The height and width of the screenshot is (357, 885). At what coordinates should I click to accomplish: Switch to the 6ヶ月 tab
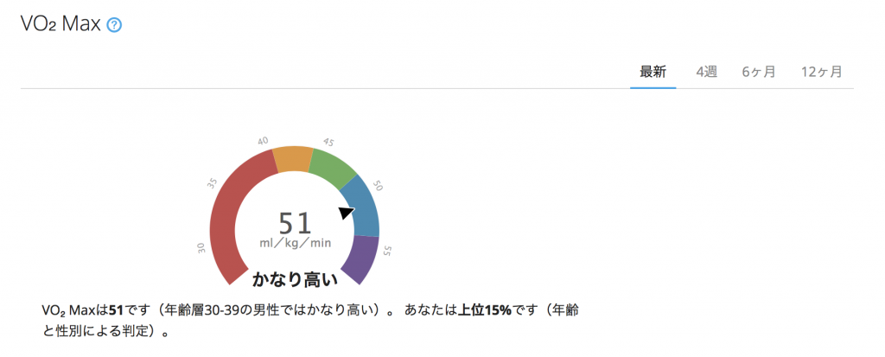759,73
